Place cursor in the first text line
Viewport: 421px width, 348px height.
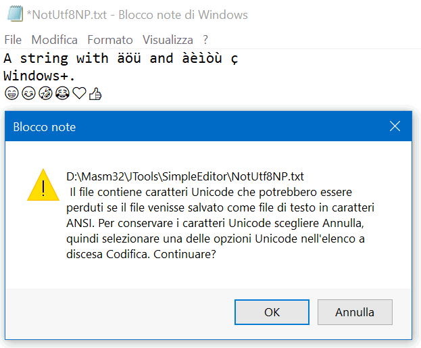point(121,59)
